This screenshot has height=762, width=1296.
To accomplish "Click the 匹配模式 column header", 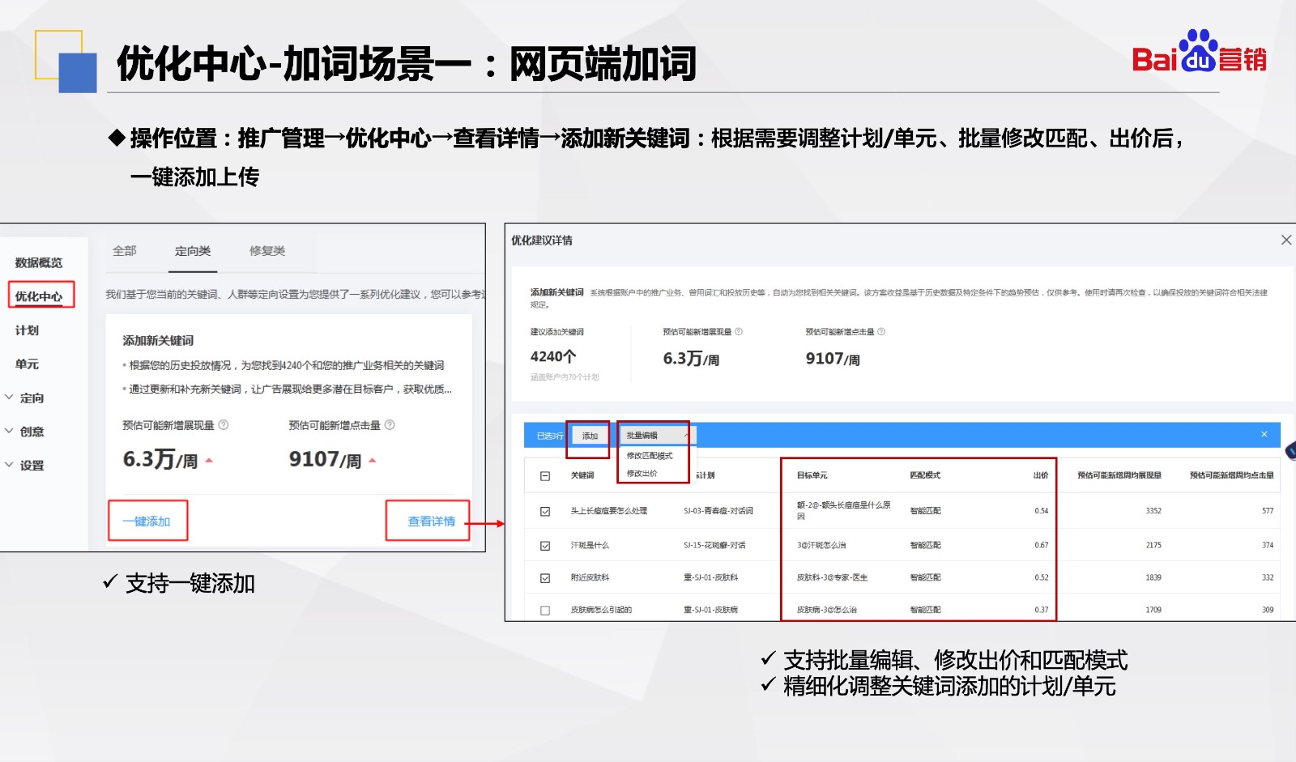I will coord(925,475).
